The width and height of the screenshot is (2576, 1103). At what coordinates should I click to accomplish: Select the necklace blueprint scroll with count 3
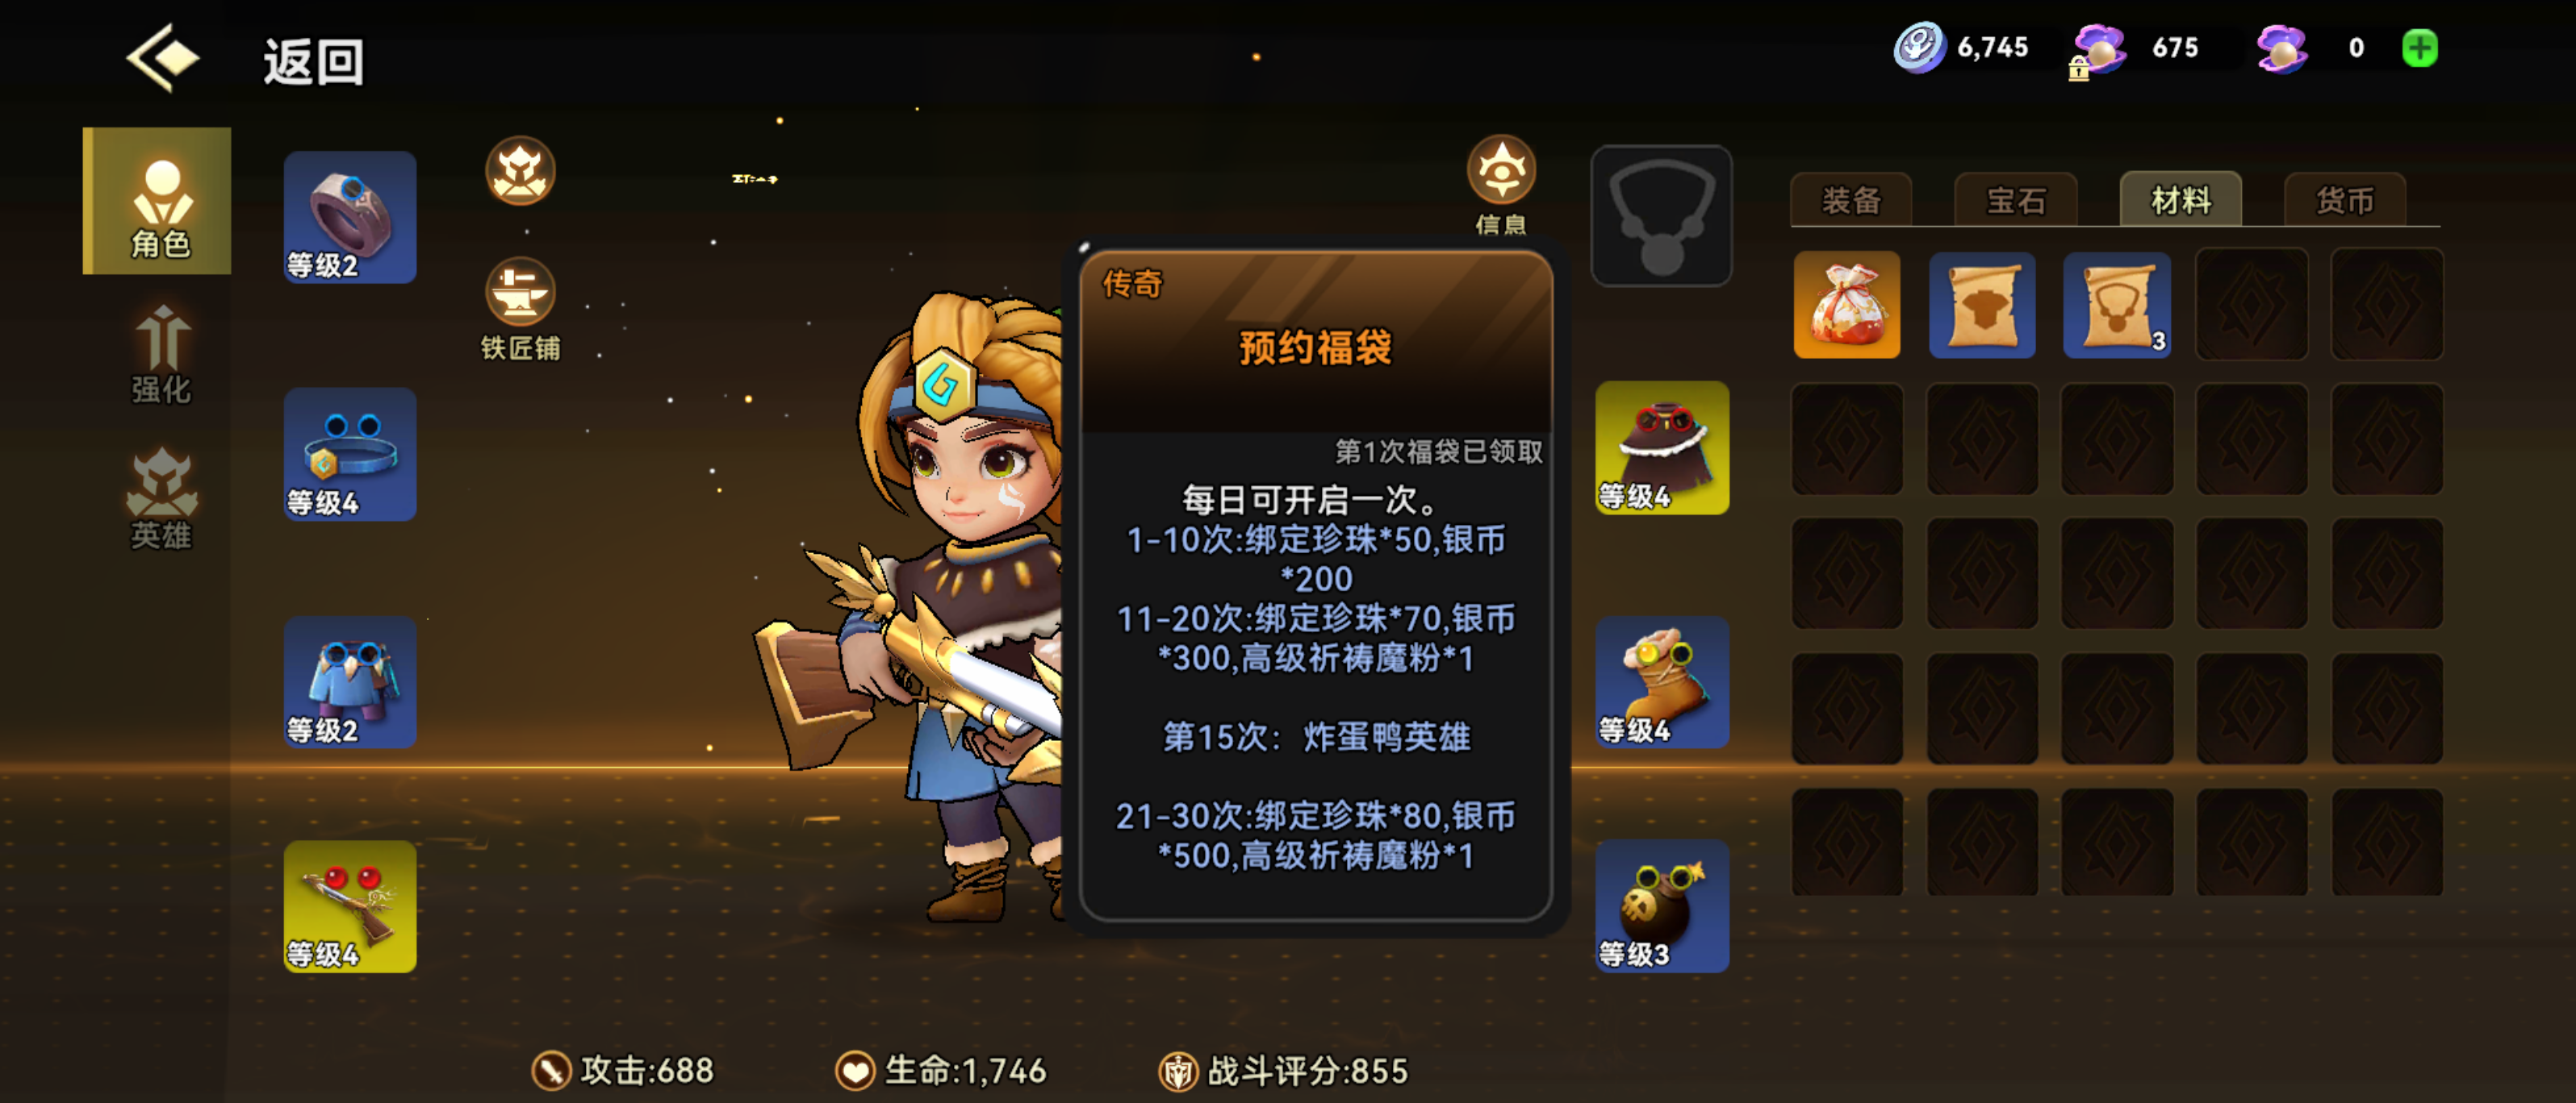tap(2116, 305)
